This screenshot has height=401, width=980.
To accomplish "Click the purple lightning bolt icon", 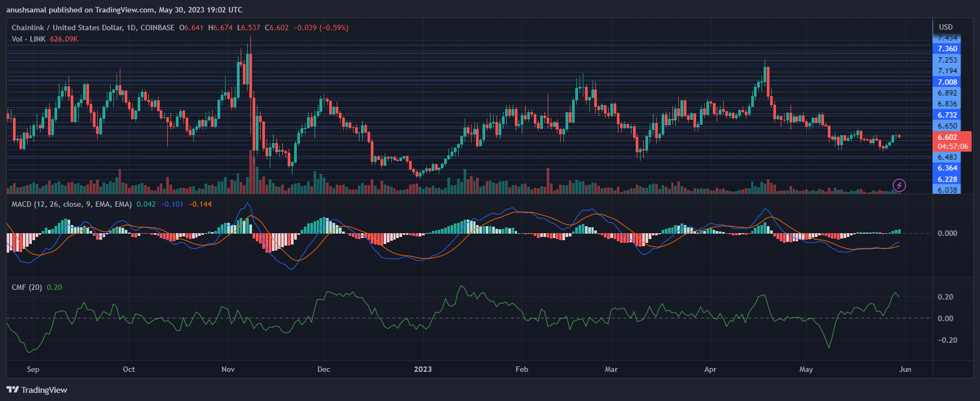I will 899,185.
